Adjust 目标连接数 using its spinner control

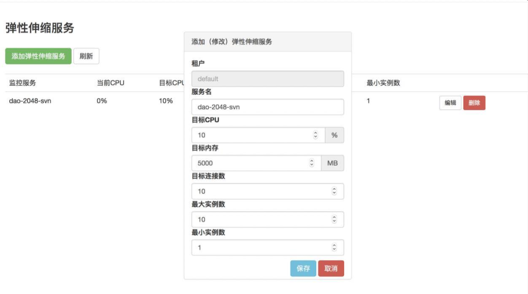334,191
